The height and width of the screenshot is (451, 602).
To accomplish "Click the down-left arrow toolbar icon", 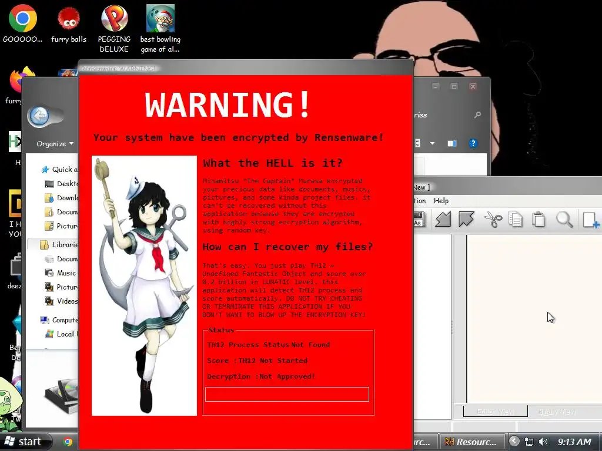I will 443,220.
